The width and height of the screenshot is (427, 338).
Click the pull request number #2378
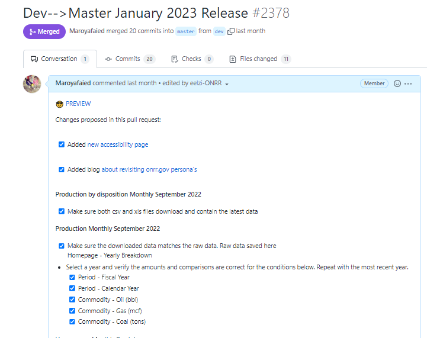tap(271, 13)
